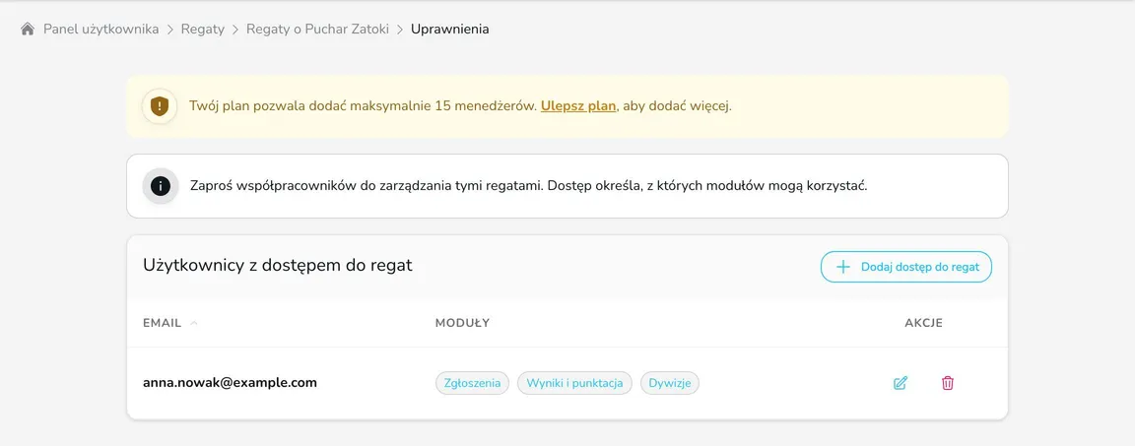Sort by EMAIL column header
This screenshot has height=446, width=1135.
click(170, 323)
